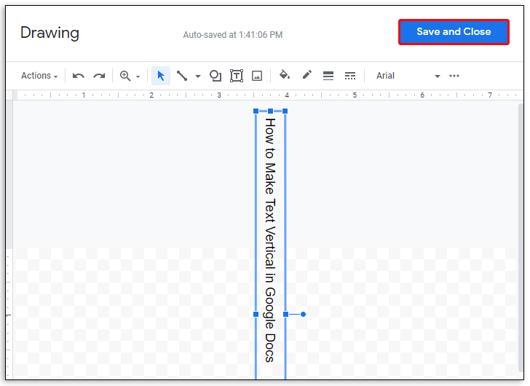Open the Actions menu
Image resolution: width=530 pixels, height=386 pixels.
pyautogui.click(x=39, y=76)
